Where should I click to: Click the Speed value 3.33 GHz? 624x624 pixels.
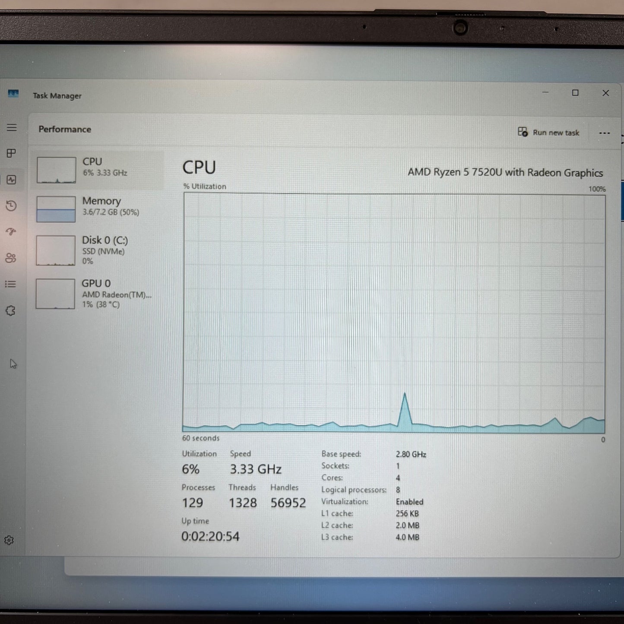(256, 469)
